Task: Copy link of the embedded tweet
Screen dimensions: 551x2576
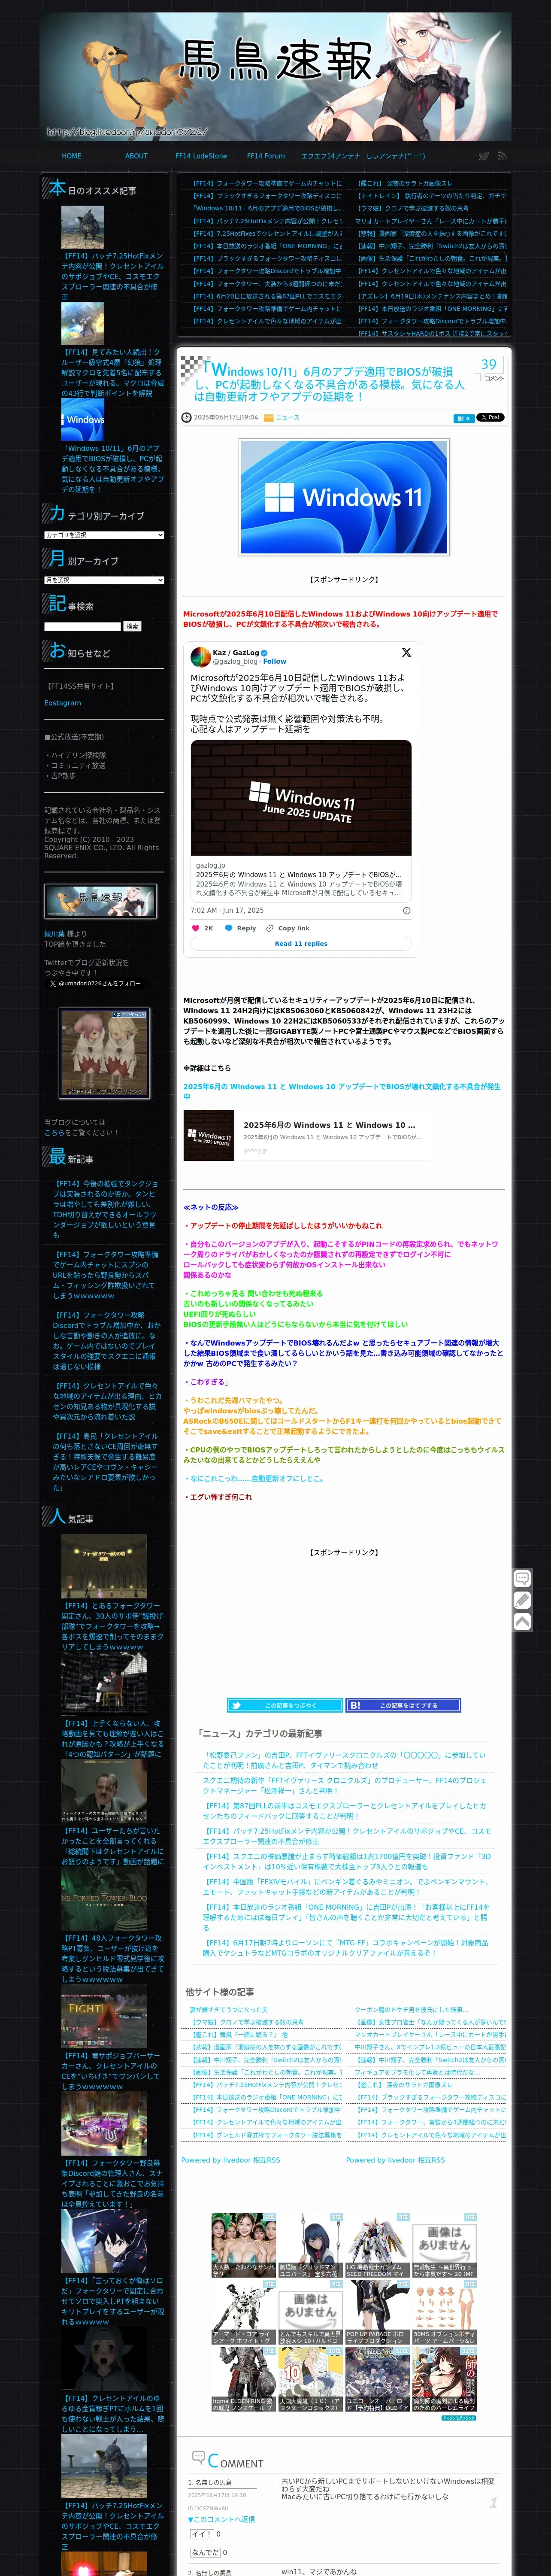Action: click(288, 928)
